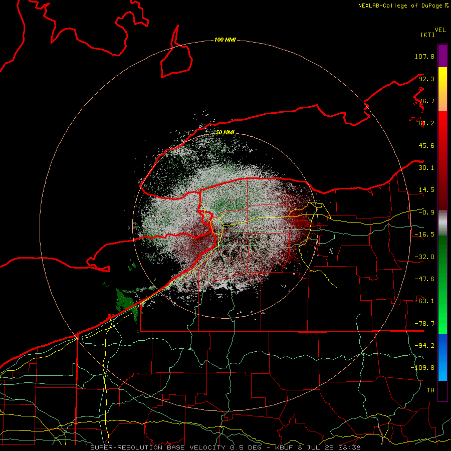Click the 14.5 legend value
This screenshot has width=451, height=451.
[x=426, y=190]
